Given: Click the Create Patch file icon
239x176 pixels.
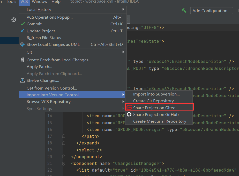Looking at the screenshot, I should 23,60.
